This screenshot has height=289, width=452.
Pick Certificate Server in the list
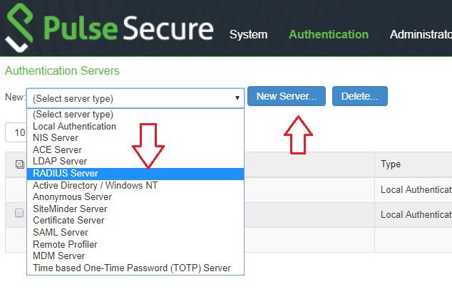coord(68,221)
